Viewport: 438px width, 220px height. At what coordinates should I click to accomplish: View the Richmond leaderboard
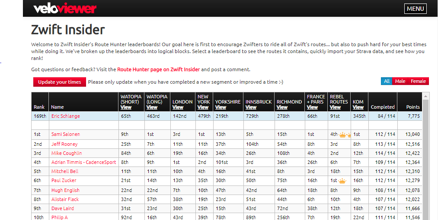tap(282, 107)
